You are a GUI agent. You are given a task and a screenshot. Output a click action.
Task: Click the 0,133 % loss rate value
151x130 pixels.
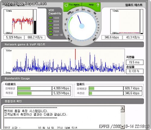(135, 71)
